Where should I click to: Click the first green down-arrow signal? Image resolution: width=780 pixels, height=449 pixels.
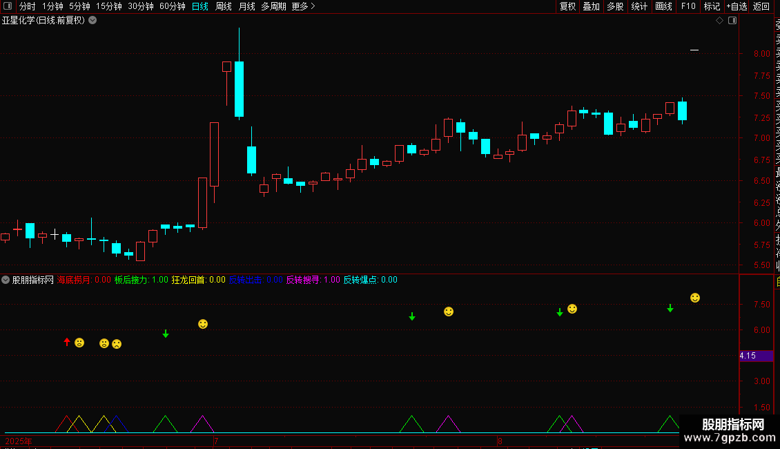166,334
